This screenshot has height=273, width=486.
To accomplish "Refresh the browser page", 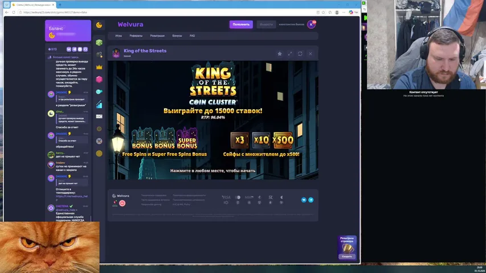I will click(14, 13).
